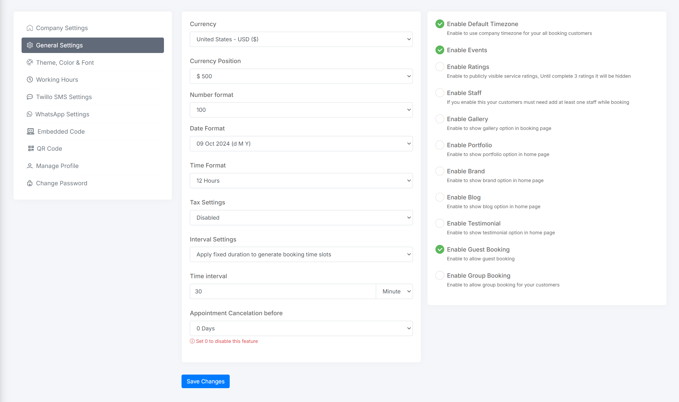Turn on Enable Ratings
Viewport: 679px width, 402px height.
pos(439,67)
